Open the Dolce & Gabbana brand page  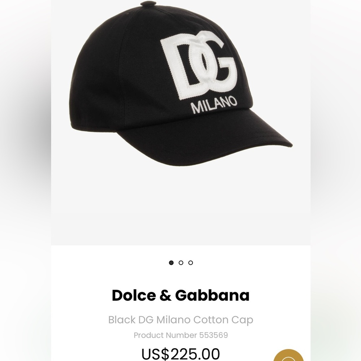point(180,295)
